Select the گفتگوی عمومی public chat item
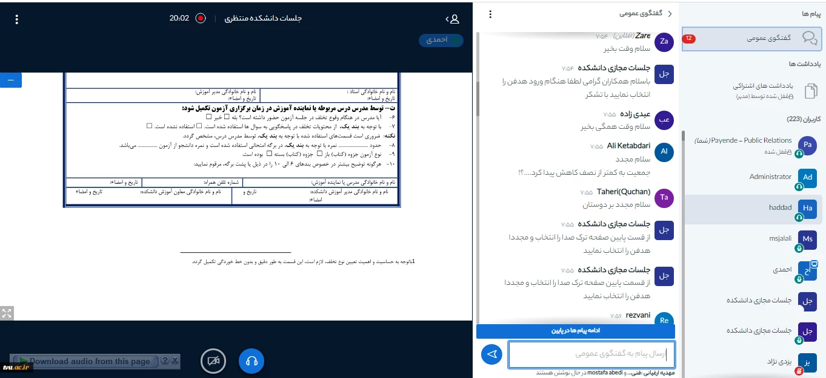The height and width of the screenshot is (378, 826). point(751,38)
